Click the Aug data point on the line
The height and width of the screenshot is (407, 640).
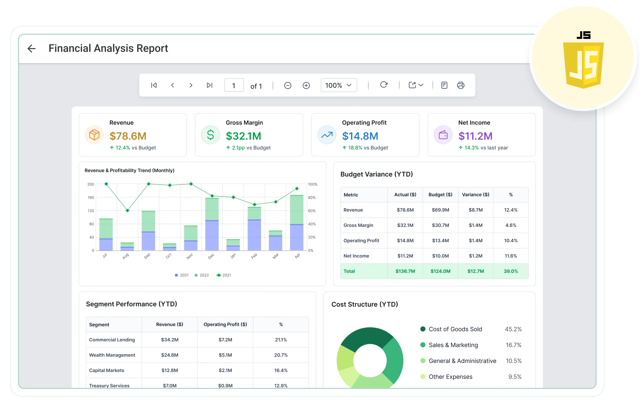coord(127,210)
